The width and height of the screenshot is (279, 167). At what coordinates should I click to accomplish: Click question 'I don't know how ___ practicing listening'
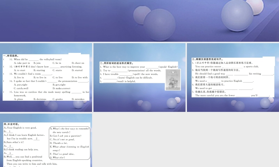(x=48, y=67)
